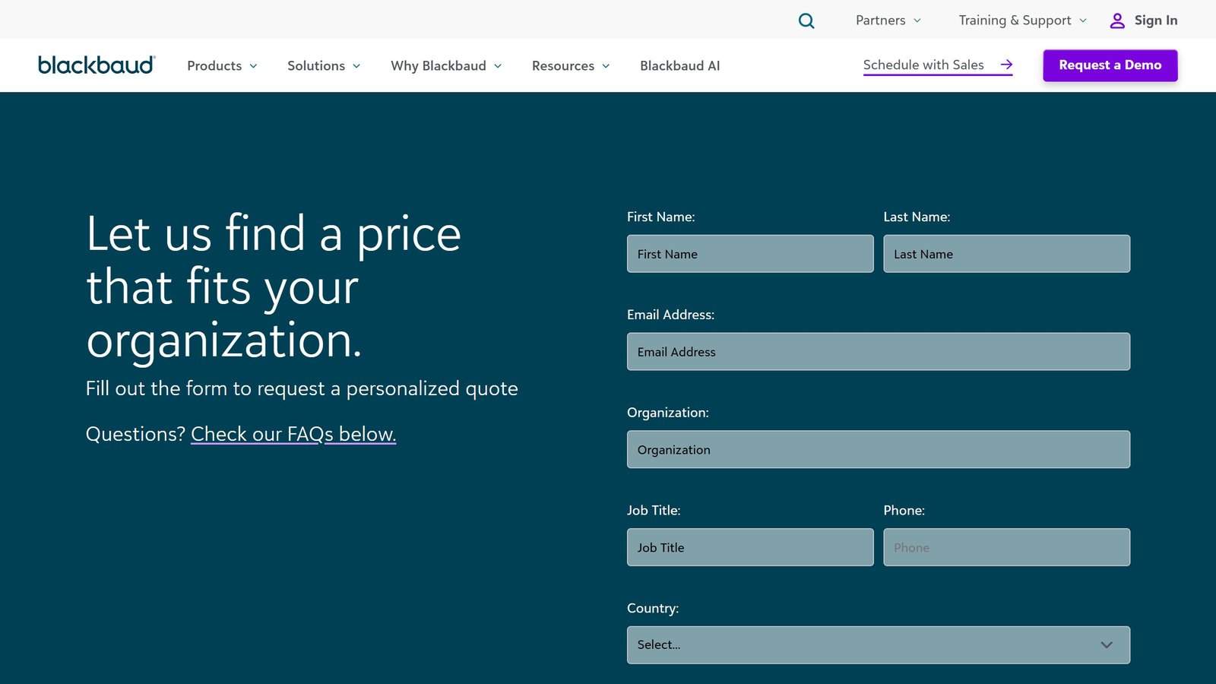This screenshot has height=684, width=1216.
Task: Select the Phone input field
Action: click(1006, 547)
